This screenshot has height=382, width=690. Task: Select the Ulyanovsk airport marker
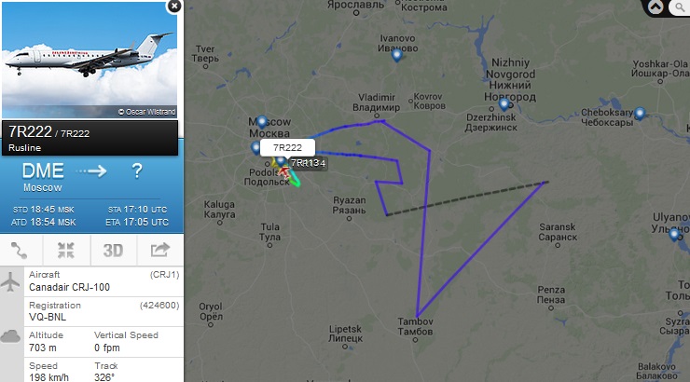674,235
